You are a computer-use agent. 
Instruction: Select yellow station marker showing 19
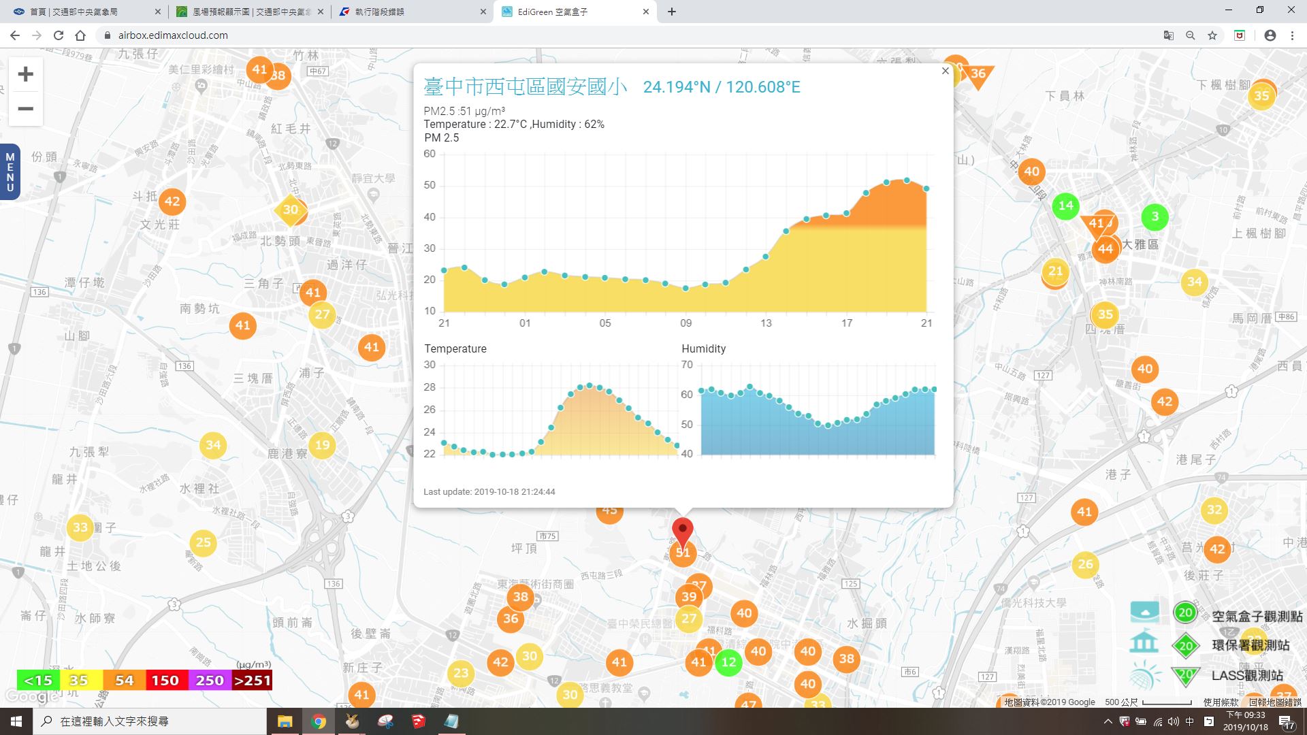(x=322, y=446)
